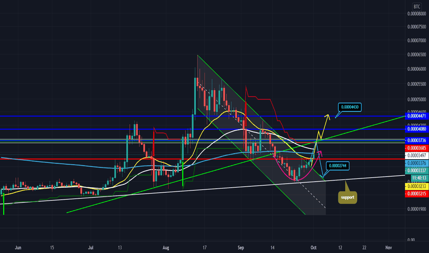Click the 0.00001900 price scale value
The width and height of the screenshot is (429, 253).
[417, 209]
